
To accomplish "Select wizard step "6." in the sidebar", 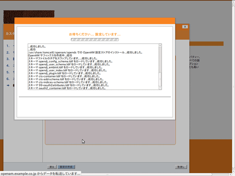I will click(x=8, y=79).
